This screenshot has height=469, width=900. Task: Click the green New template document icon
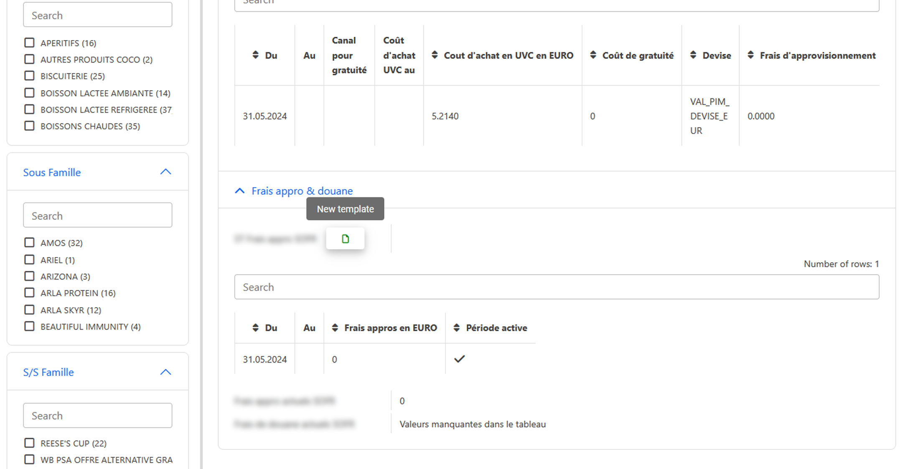click(x=345, y=239)
